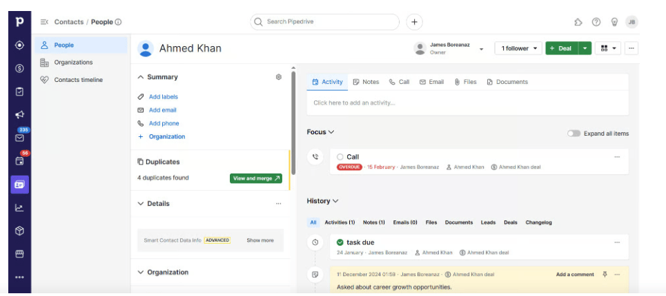This screenshot has width=666, height=296.
Task: Open the help question mark icon
Action: pyautogui.click(x=596, y=22)
